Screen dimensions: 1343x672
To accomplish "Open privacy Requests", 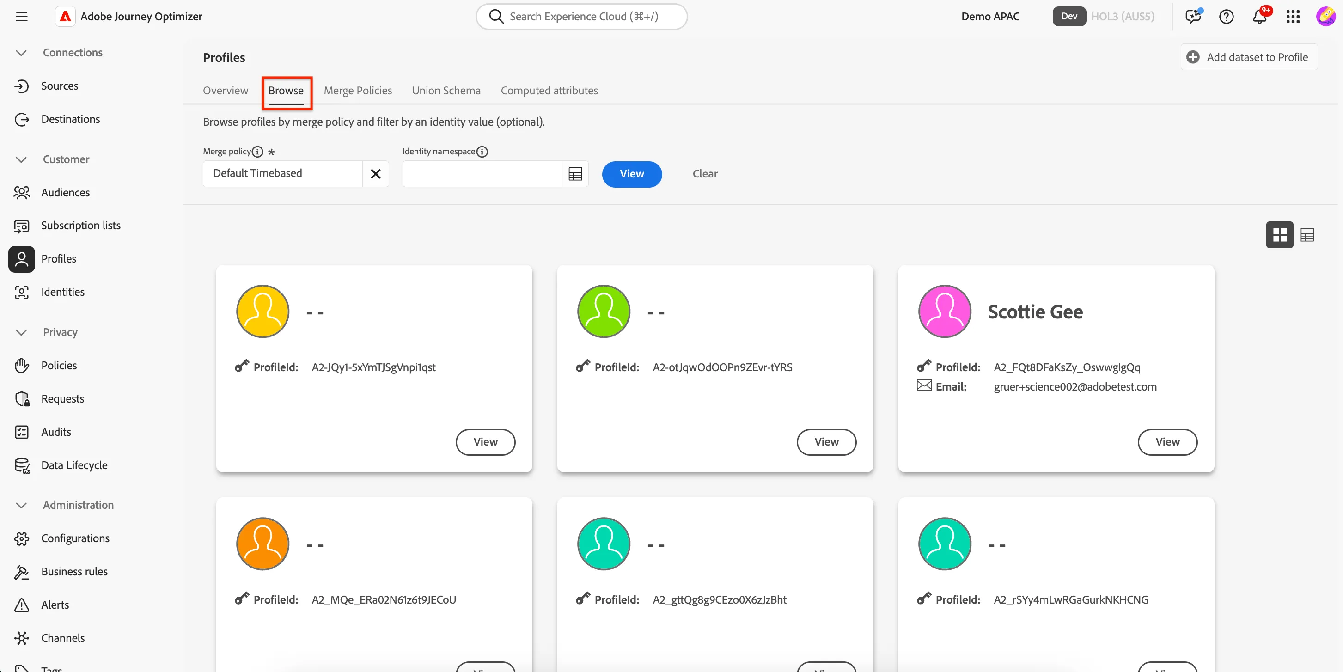I will [x=62, y=399].
